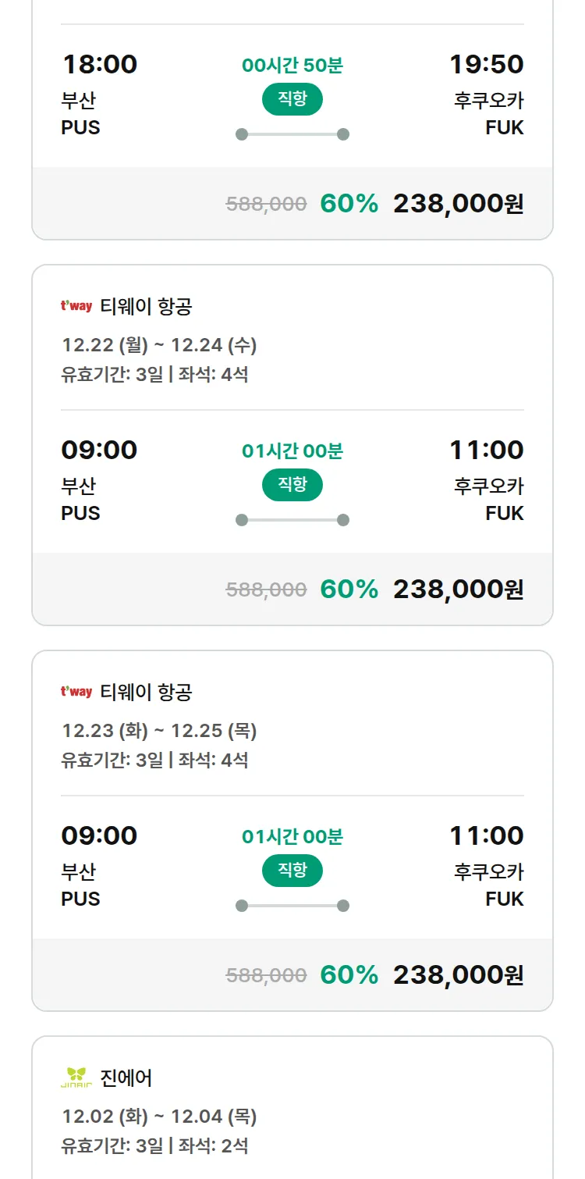
Task: Tap the 직항 badge on the 12.23 t'way flight
Action: (x=292, y=871)
